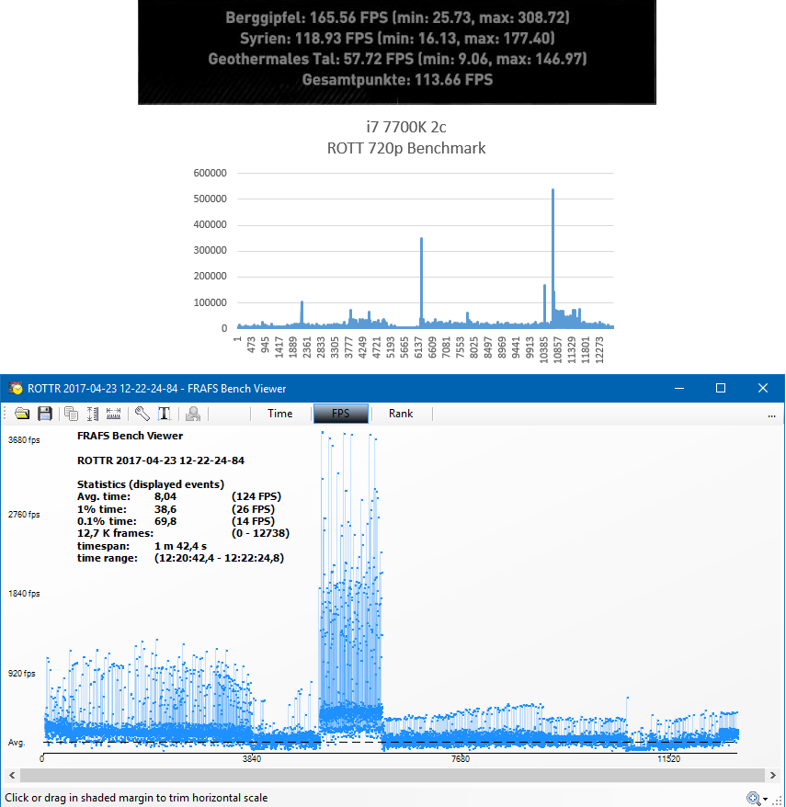Click the FRAFS Bench Viewer app icon in the title bar

tap(16, 388)
